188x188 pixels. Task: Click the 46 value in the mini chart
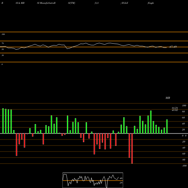point(121,178)
